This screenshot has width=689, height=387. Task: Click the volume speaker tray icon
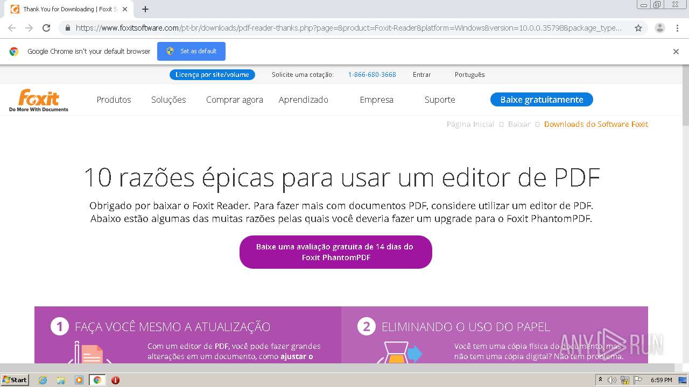coord(612,380)
